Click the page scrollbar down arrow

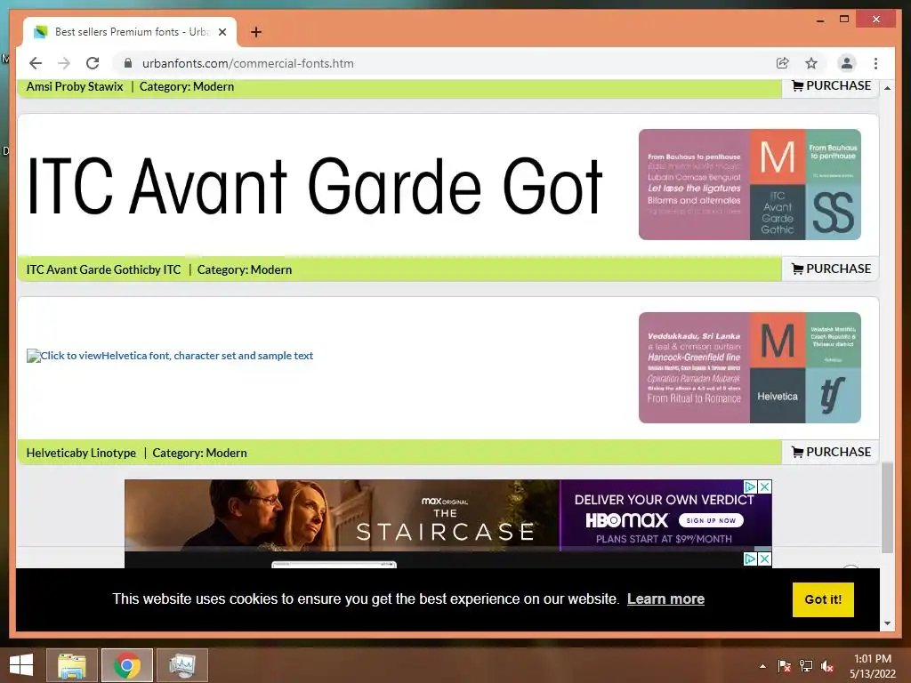pos(887,623)
